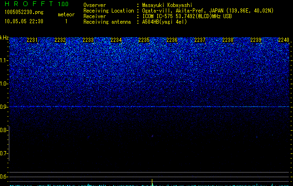This screenshot has width=293, height=186.
Task: Click the Receiver value ICOM IC-575
Action: pyautogui.click(x=157, y=16)
